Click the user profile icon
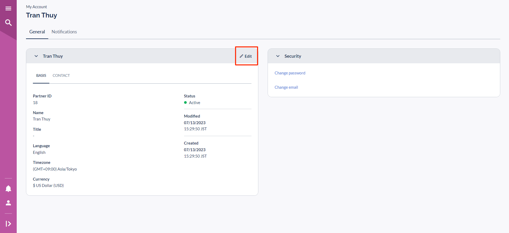The height and width of the screenshot is (233, 509). point(8,203)
